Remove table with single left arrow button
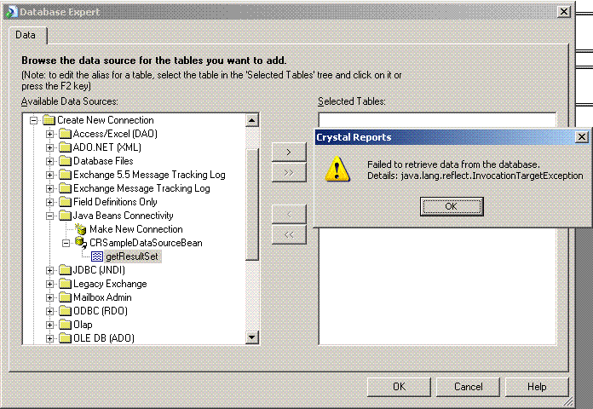This screenshot has width=593, height=409. point(289,214)
